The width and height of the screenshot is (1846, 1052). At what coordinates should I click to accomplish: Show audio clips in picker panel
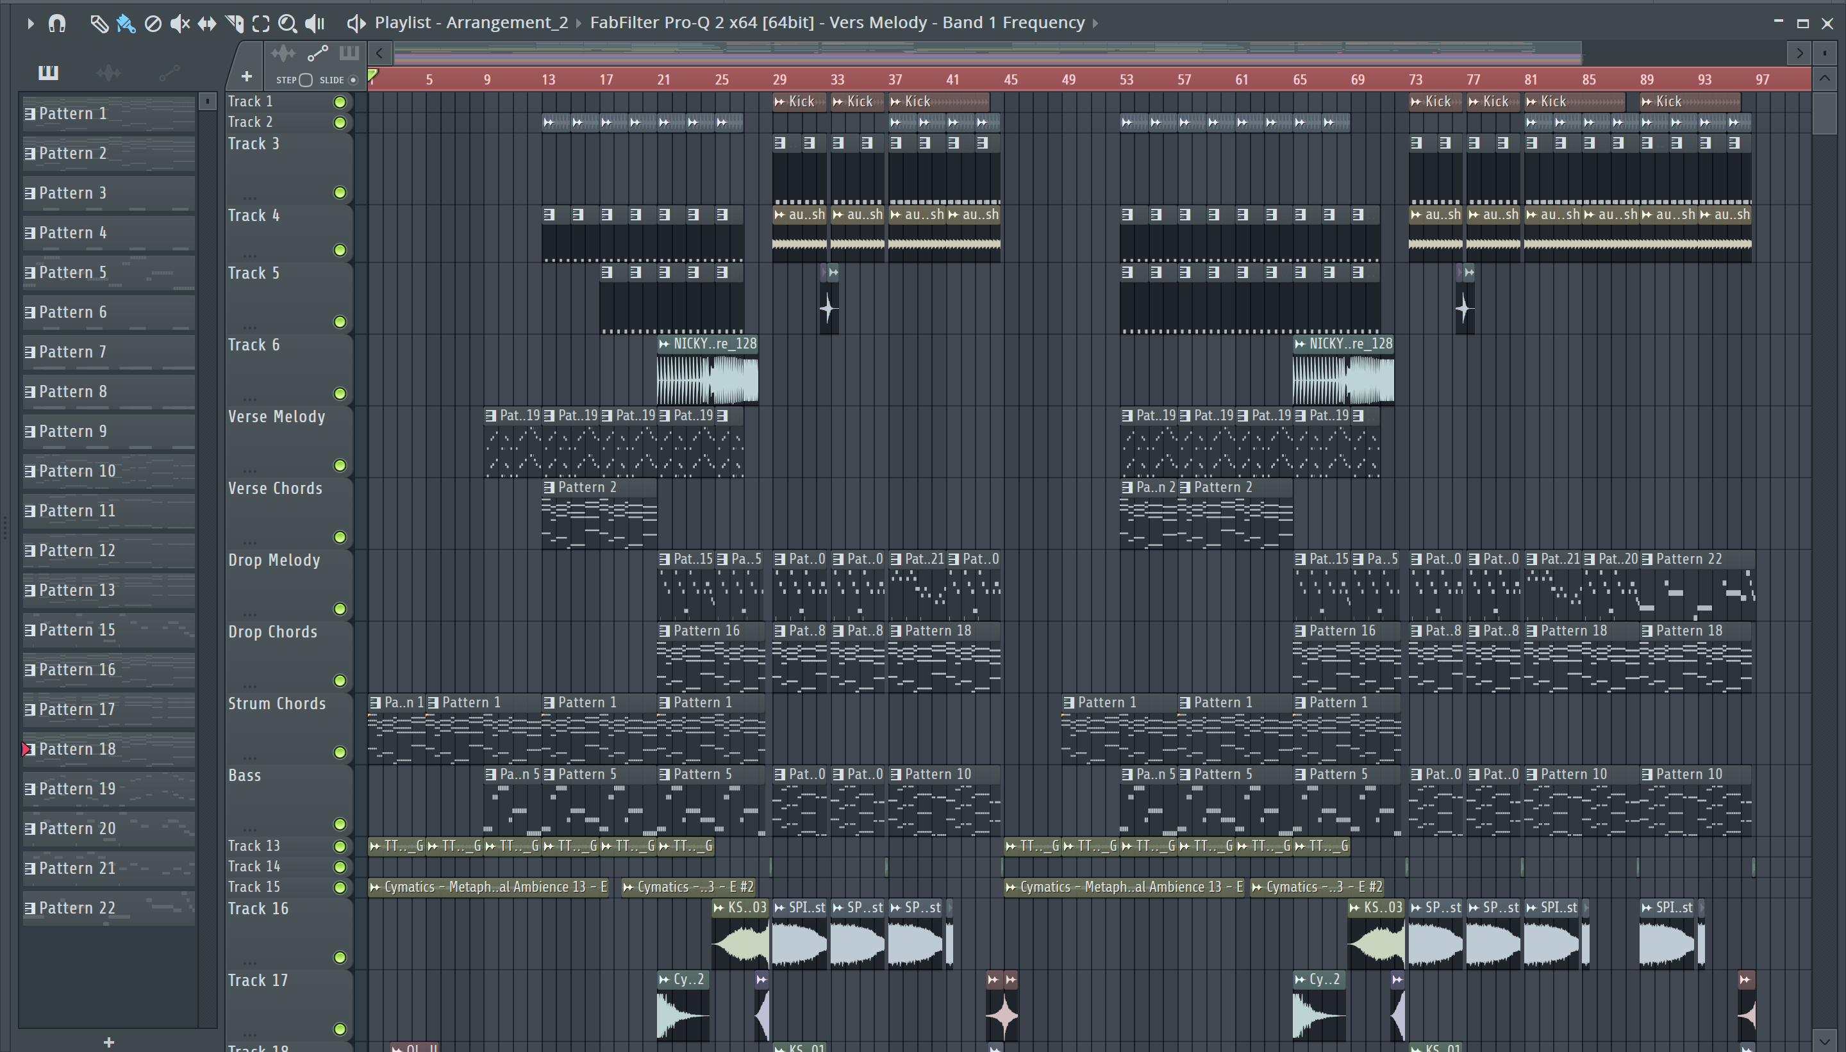pos(108,72)
